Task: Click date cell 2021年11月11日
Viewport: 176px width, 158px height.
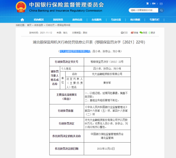Action: tap(107, 149)
